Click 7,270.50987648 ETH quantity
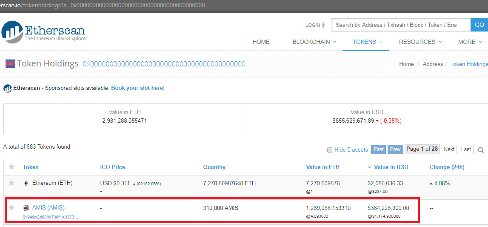 pos(229,183)
